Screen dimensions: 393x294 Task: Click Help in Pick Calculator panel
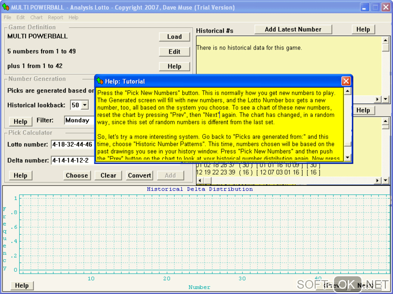[20, 175]
